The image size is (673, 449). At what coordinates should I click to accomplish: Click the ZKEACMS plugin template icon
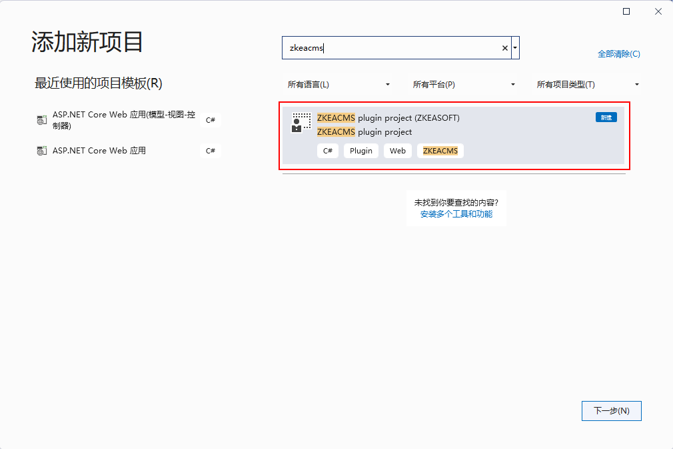click(x=301, y=123)
